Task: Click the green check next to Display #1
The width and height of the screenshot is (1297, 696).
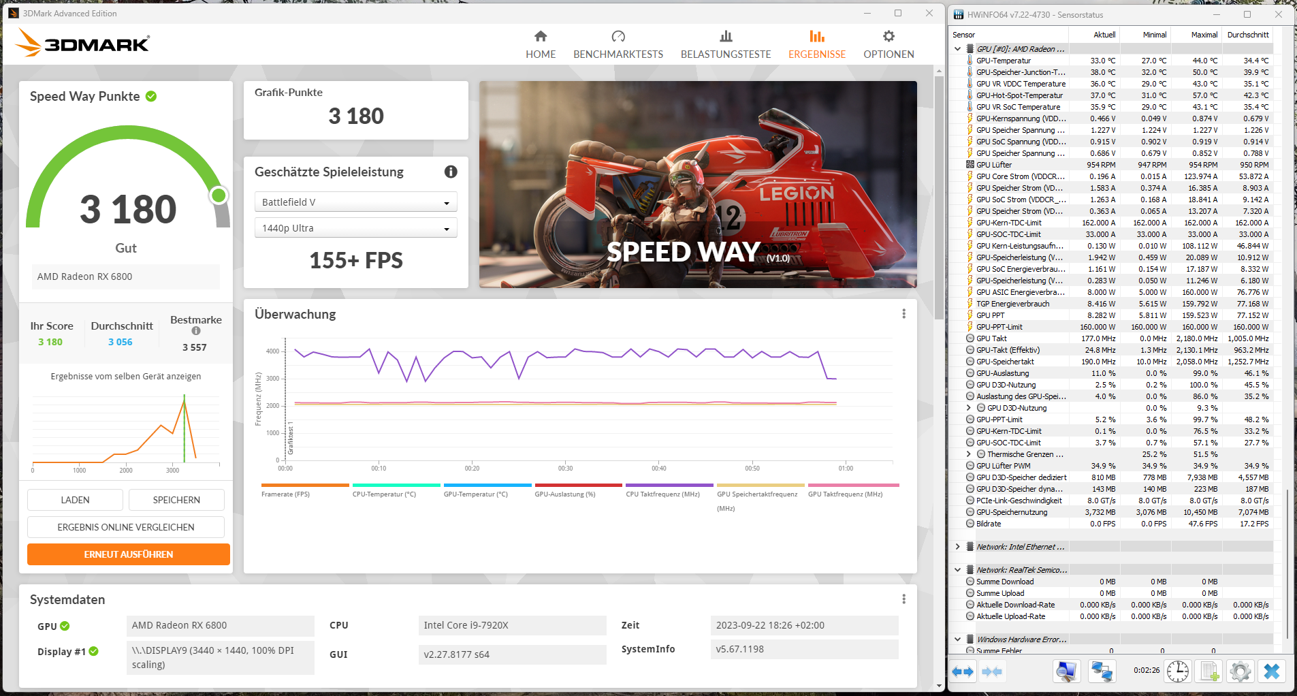Action: pos(93,652)
